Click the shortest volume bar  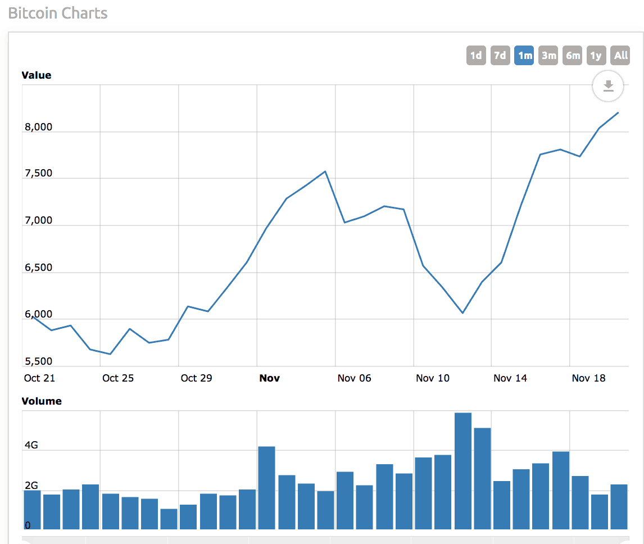coord(169,519)
